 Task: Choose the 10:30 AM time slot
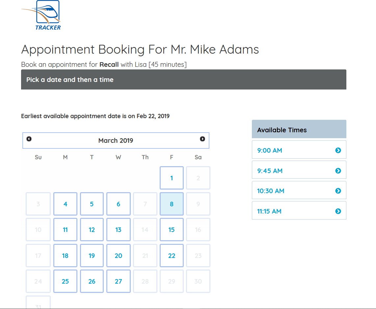299,190
